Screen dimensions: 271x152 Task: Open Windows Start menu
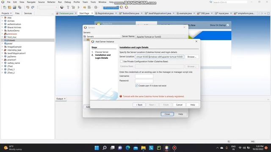point(97,148)
